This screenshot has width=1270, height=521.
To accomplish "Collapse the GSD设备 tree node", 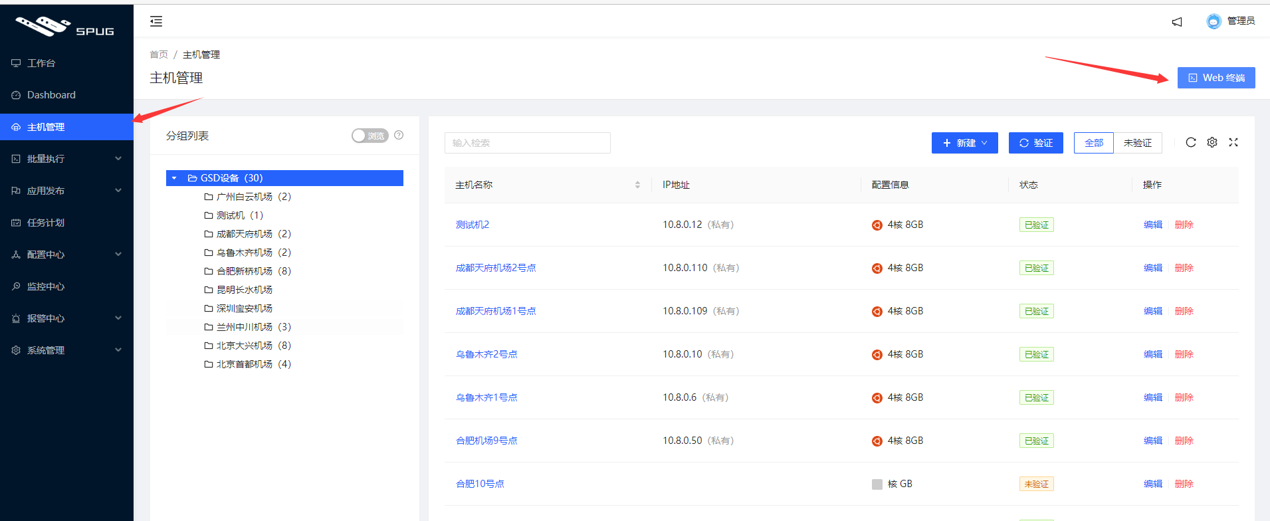I will click(x=174, y=178).
